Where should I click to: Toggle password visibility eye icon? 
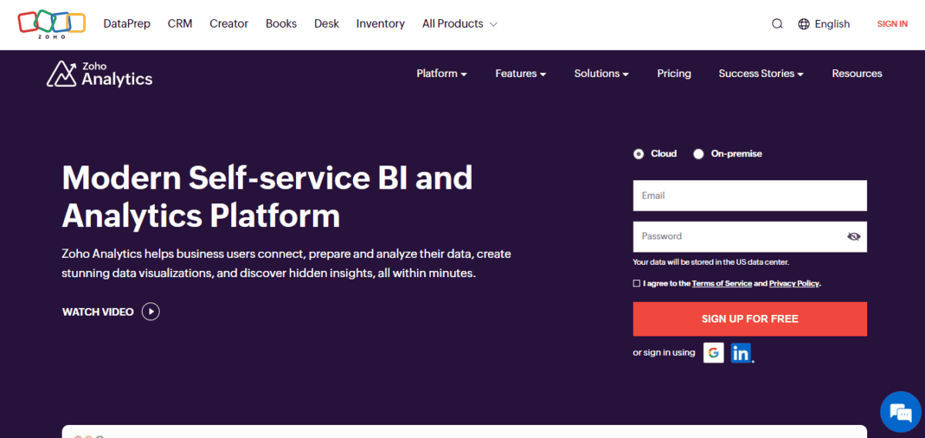tap(853, 236)
